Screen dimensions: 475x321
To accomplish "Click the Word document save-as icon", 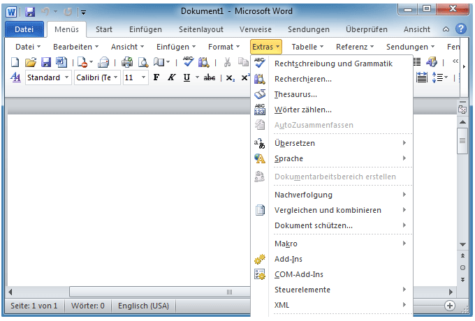I will [x=61, y=62].
